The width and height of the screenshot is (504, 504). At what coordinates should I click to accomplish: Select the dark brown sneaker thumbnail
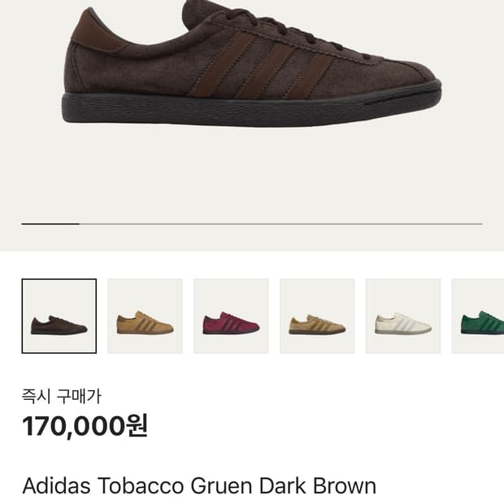(x=59, y=316)
